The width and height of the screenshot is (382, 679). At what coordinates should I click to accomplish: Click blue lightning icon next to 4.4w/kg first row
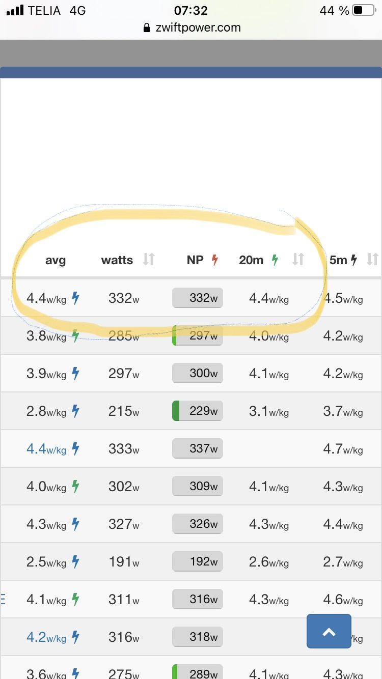coord(75,298)
